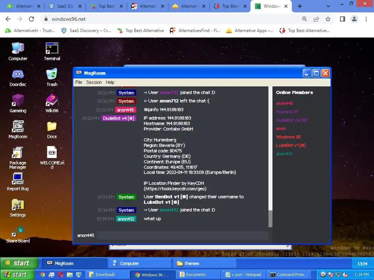This screenshot has width=374, height=280.
Task: Open SaaS Discovery bookmark
Action: pos(86,31)
